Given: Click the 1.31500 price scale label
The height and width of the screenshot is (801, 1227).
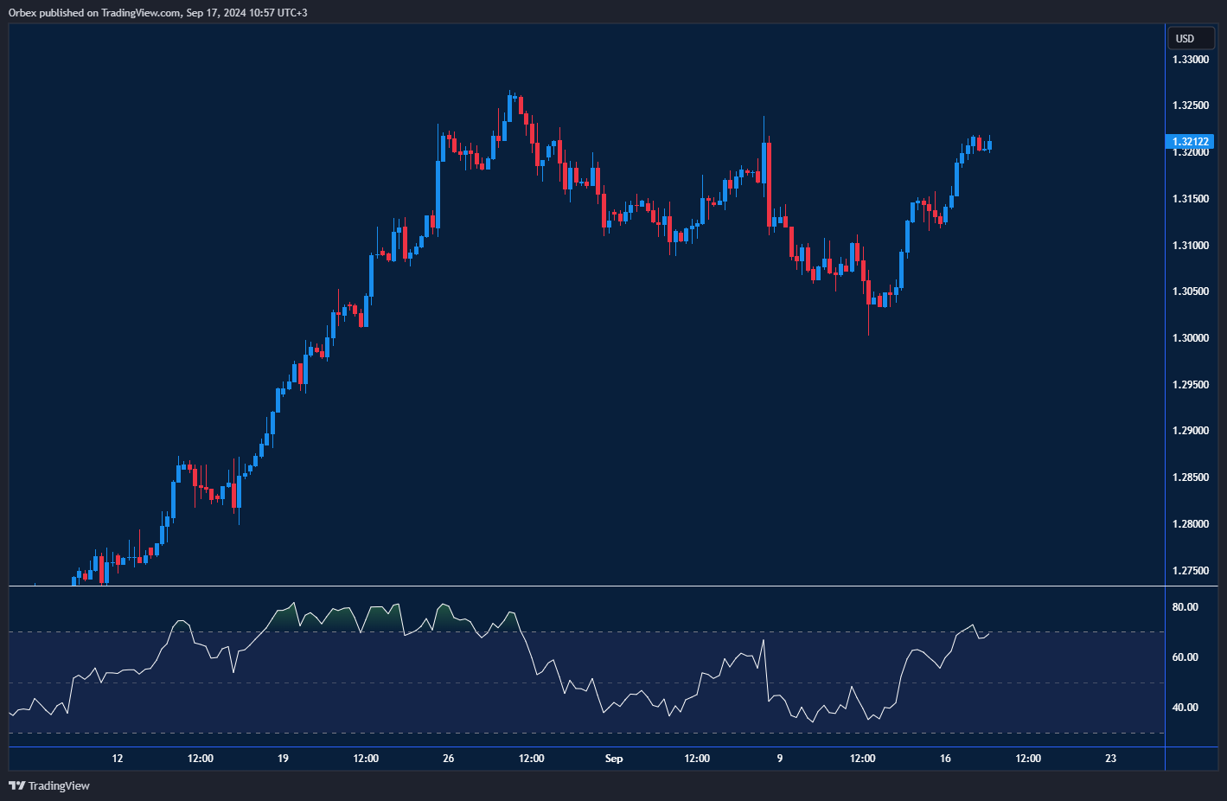Looking at the screenshot, I should tap(1191, 199).
